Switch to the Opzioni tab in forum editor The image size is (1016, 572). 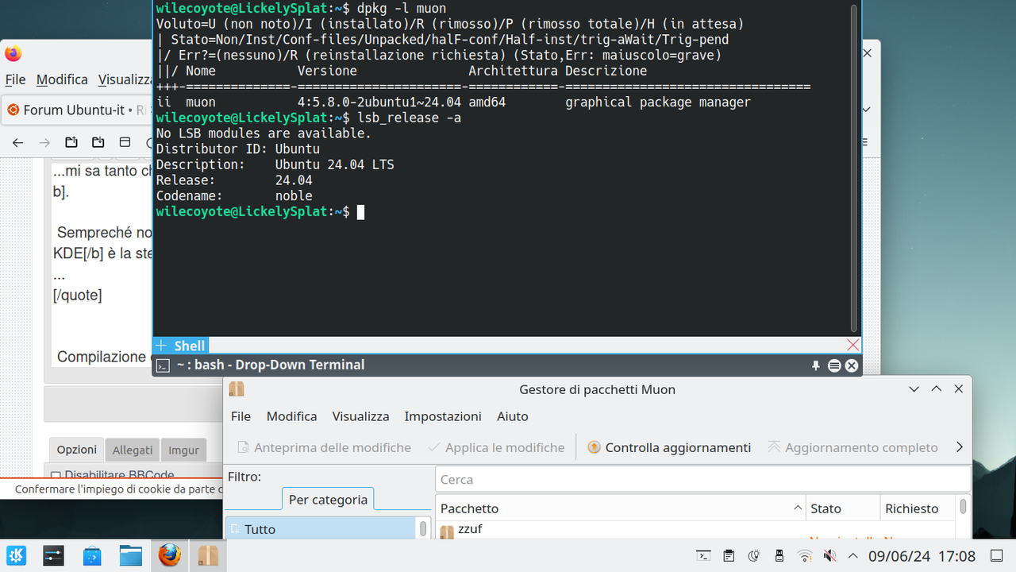point(76,450)
